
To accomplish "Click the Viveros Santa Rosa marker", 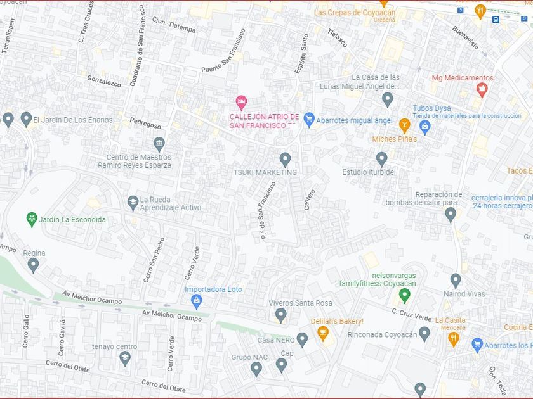I will coord(280,315).
